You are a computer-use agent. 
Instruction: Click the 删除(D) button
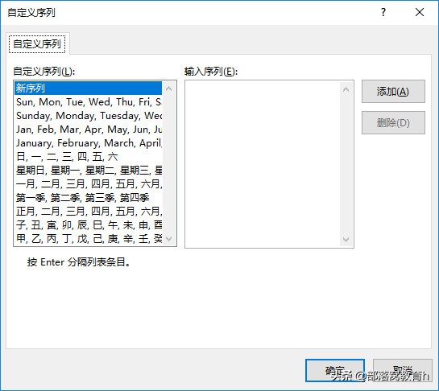click(x=393, y=122)
